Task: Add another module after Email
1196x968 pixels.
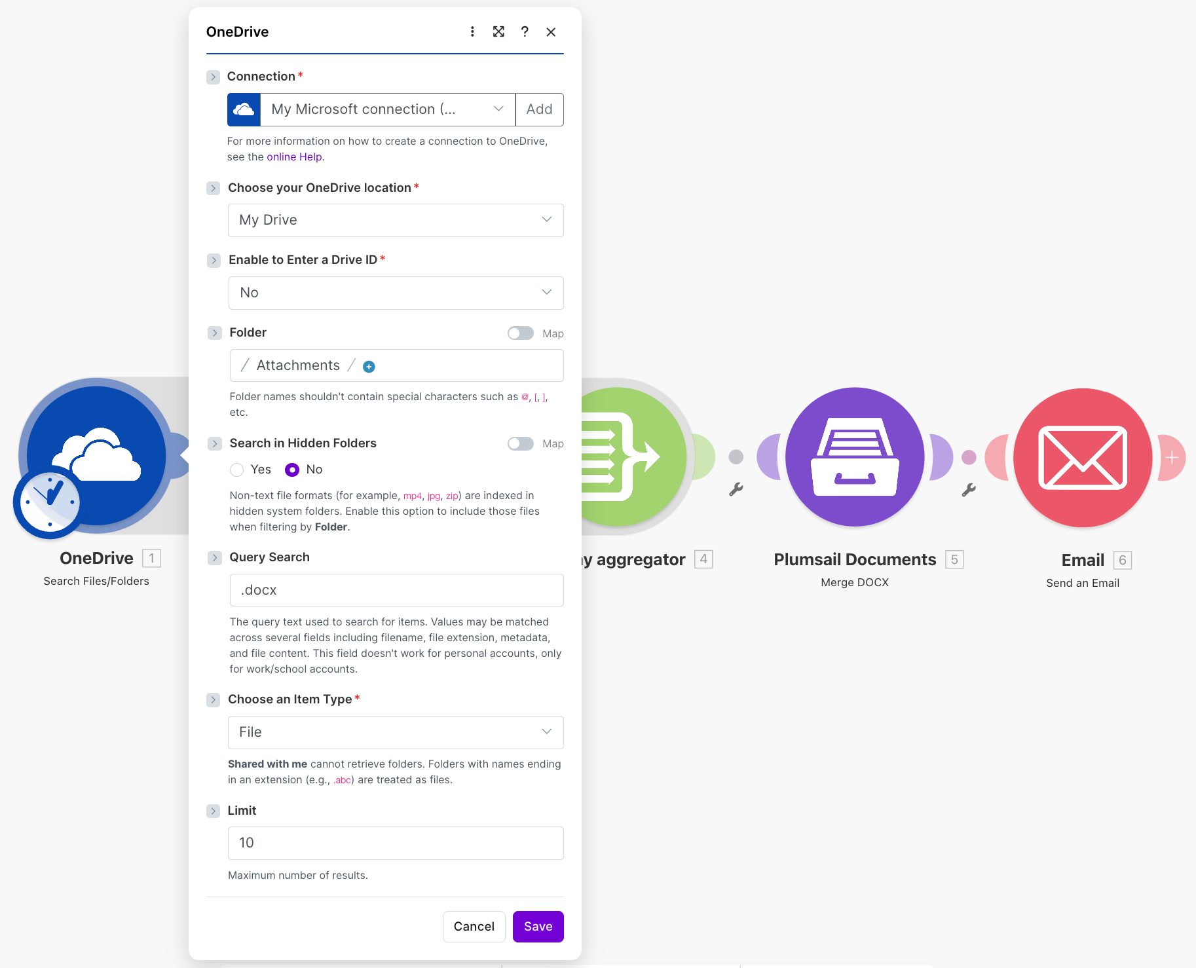Action: point(1172,458)
